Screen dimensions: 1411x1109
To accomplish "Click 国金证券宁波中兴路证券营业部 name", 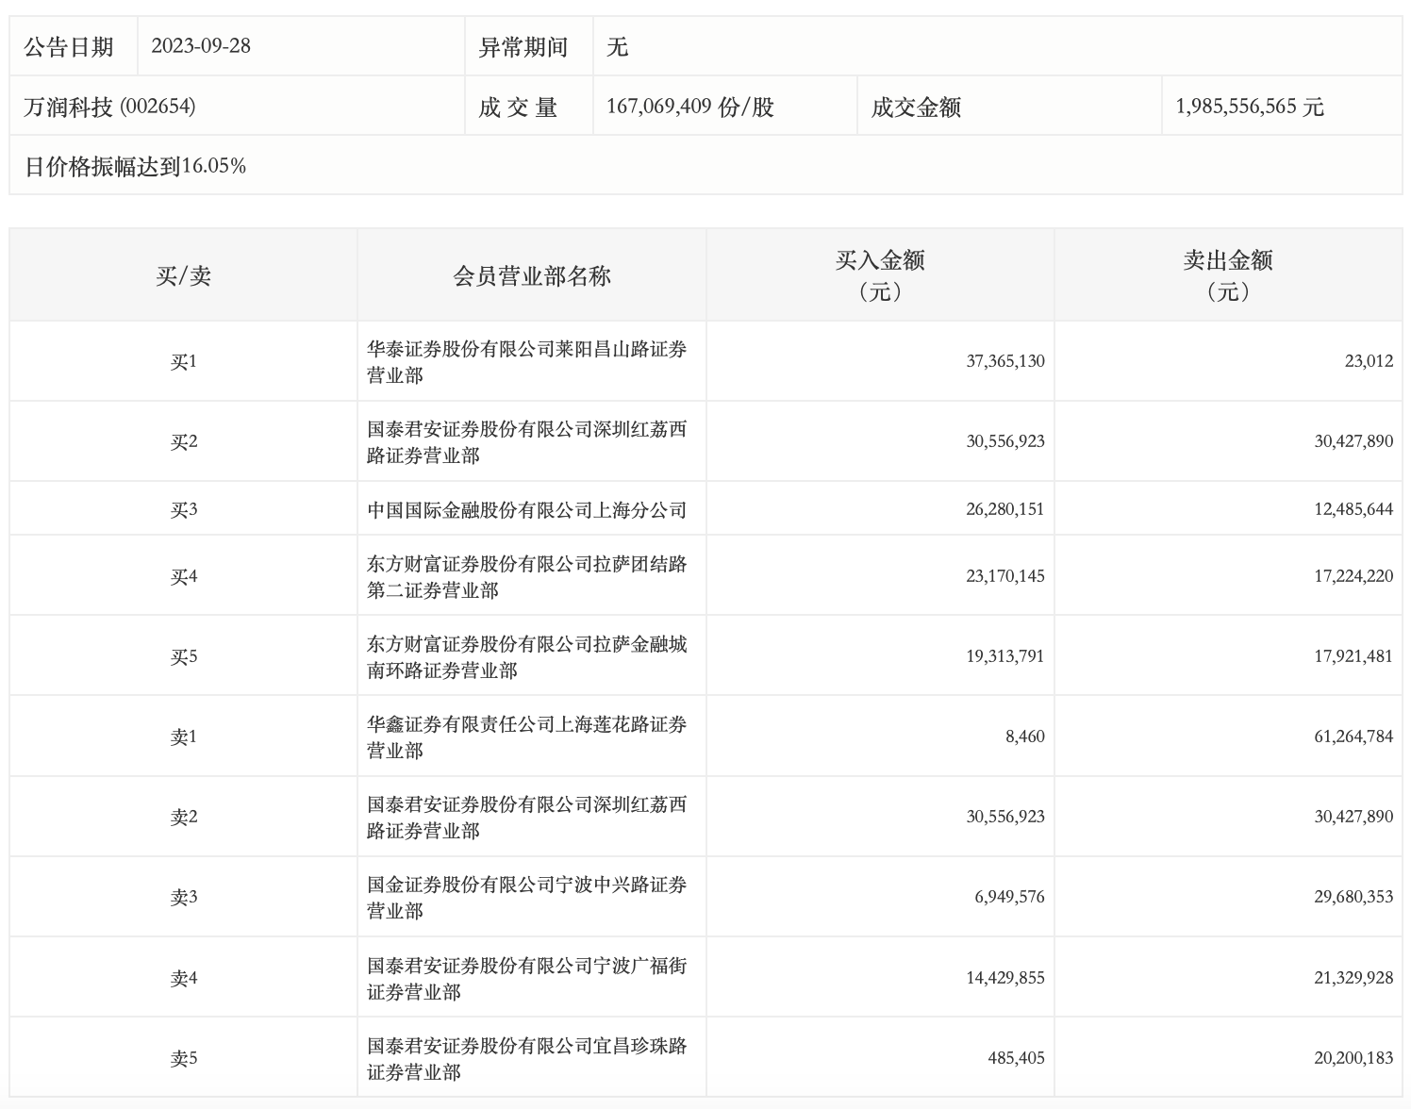I will [x=527, y=898].
